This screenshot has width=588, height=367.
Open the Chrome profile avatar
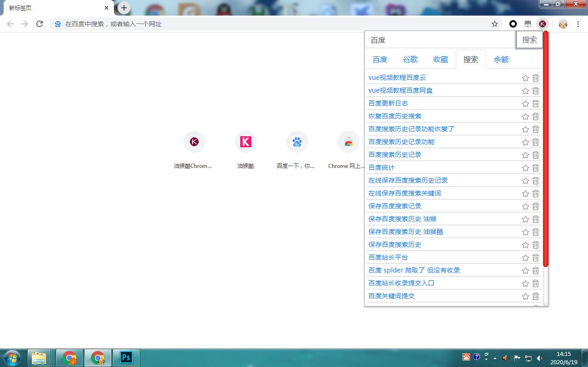point(563,24)
